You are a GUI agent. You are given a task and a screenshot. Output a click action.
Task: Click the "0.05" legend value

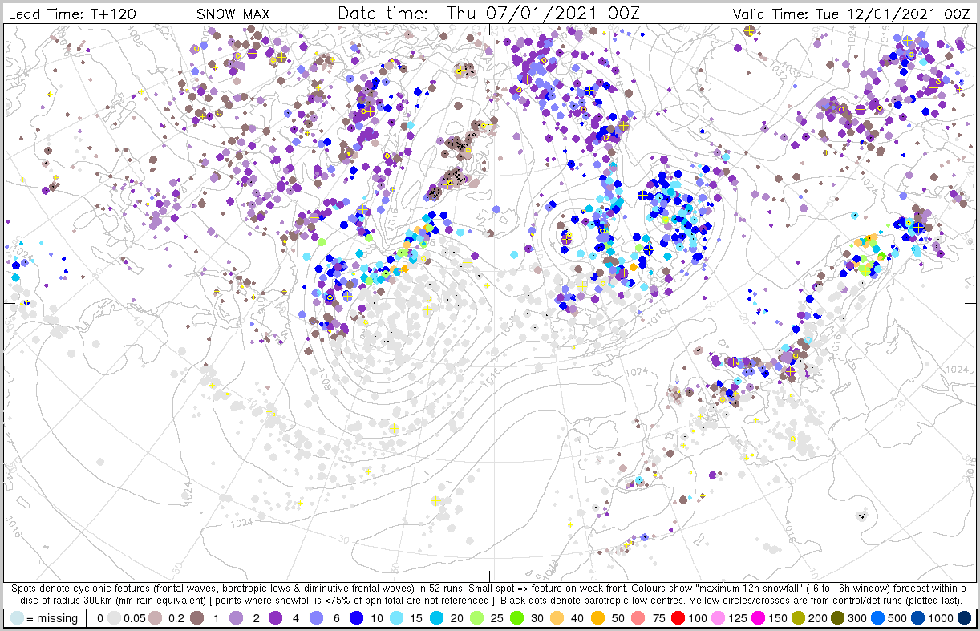point(134,618)
